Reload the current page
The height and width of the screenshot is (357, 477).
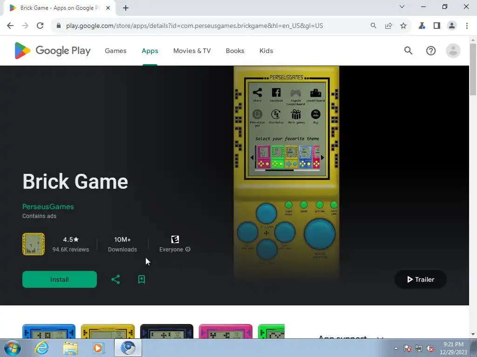tap(40, 26)
